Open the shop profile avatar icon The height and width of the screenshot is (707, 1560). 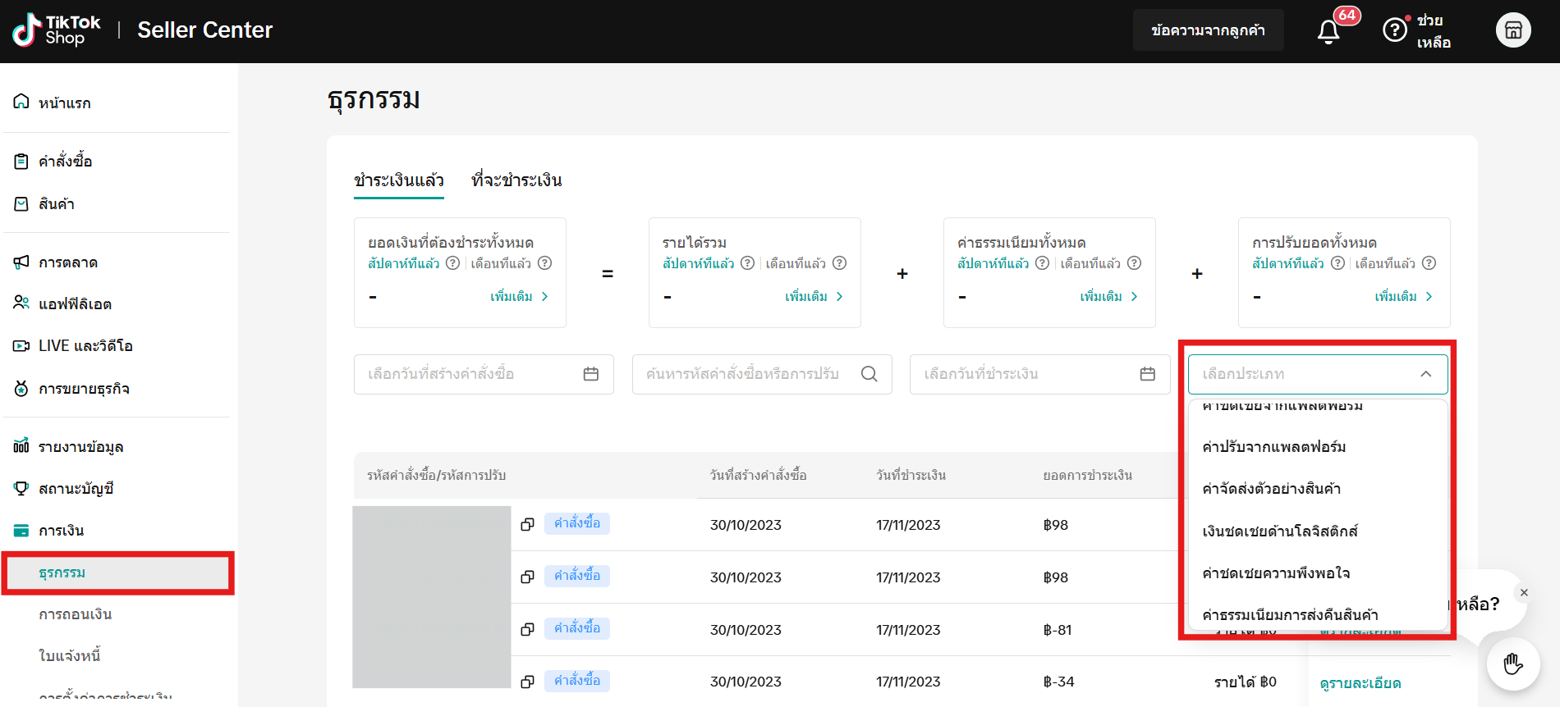[1512, 30]
